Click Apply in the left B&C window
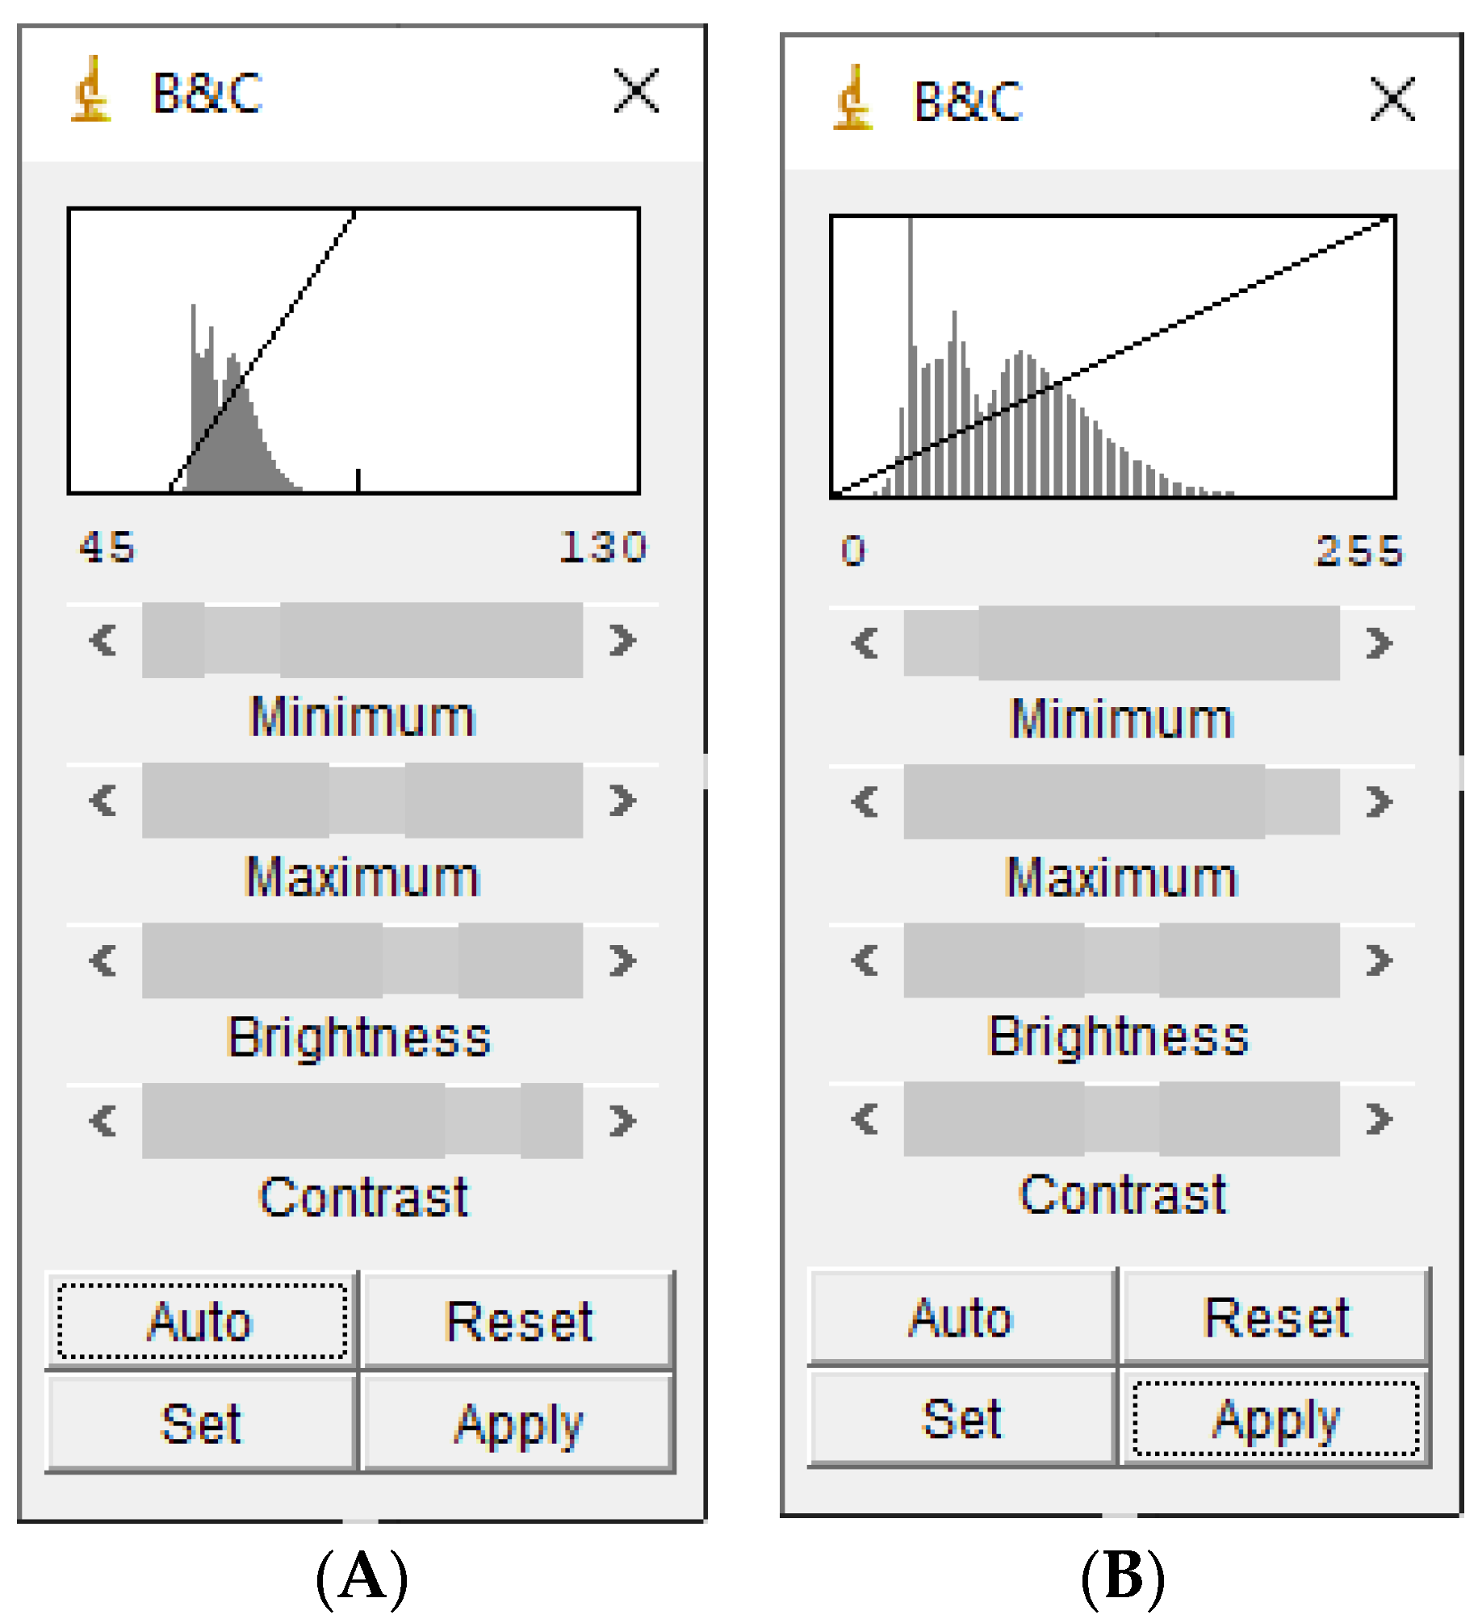 (x=518, y=1424)
